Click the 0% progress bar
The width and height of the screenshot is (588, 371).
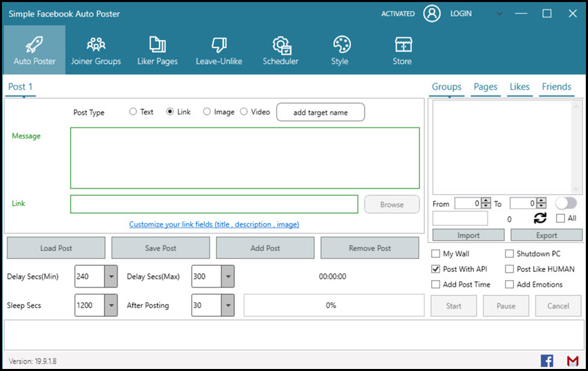[x=334, y=305]
